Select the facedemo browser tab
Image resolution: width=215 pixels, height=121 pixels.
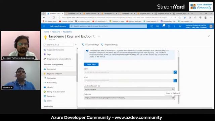coord(55,13)
